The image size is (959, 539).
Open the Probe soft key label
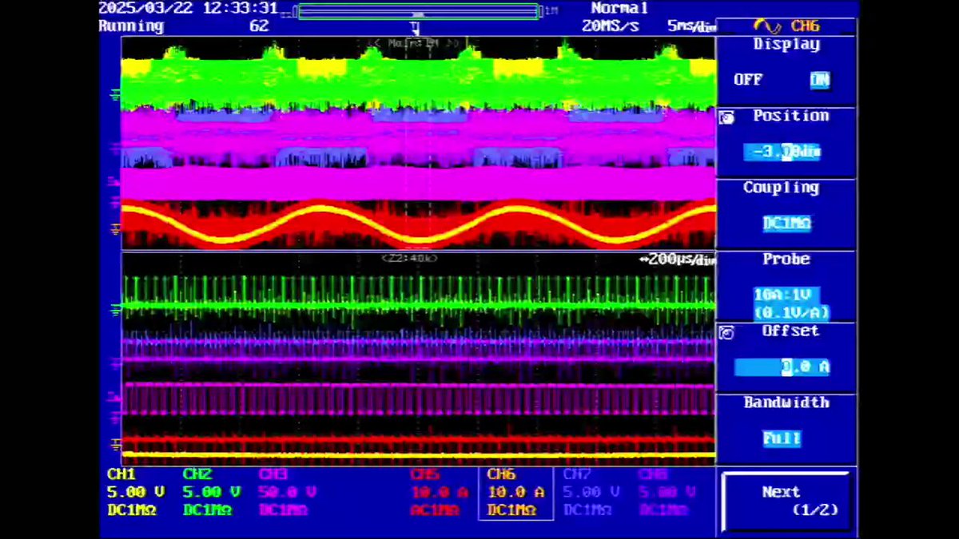tap(786, 260)
